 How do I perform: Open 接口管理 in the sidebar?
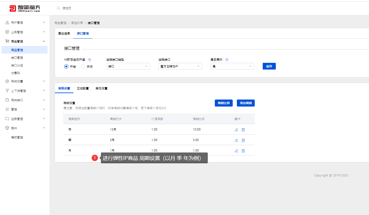17,58
